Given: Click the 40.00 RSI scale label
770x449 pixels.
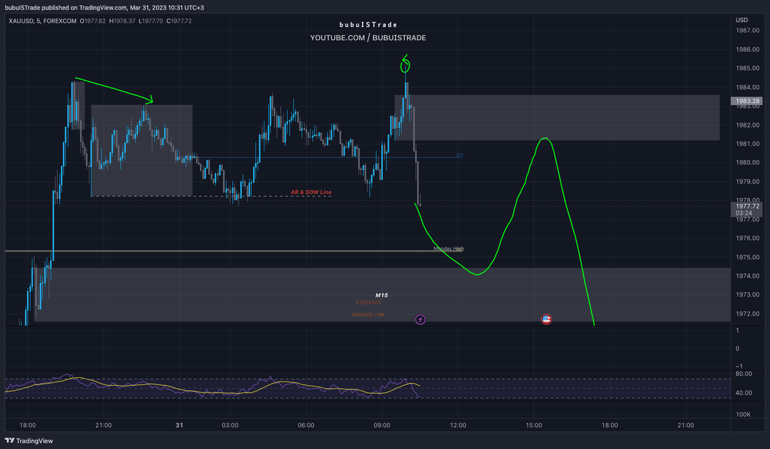Looking at the screenshot, I should 744,393.
